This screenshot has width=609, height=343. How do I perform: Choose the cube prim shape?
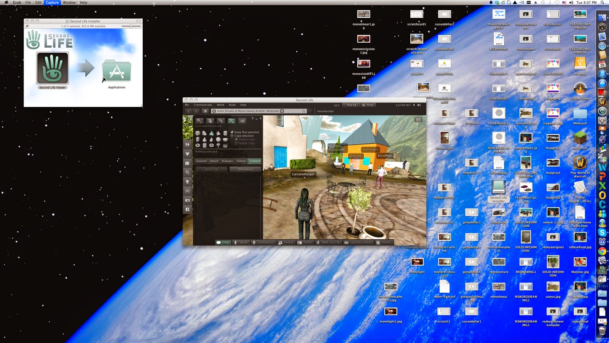click(198, 133)
